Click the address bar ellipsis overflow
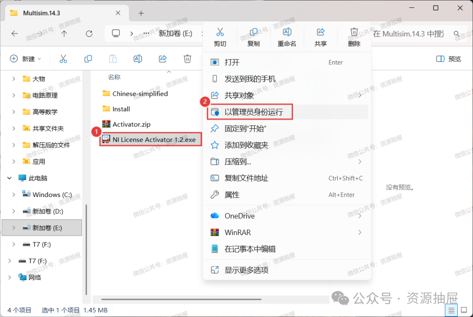Image resolution: width=473 pixels, height=317 pixels. tap(146, 33)
